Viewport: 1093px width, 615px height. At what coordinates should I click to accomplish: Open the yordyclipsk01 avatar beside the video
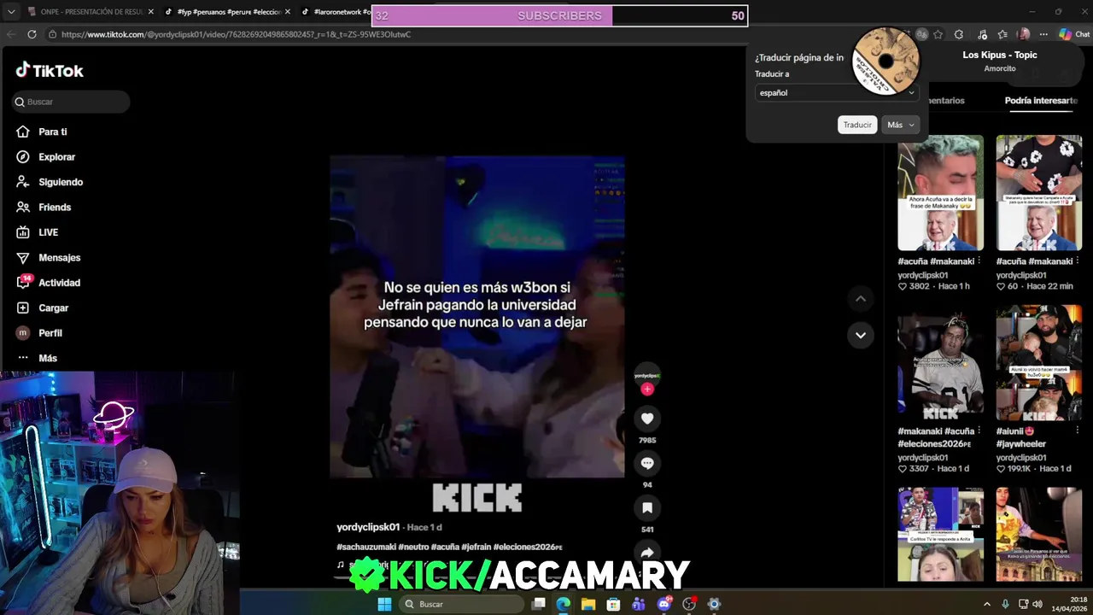pyautogui.click(x=647, y=375)
